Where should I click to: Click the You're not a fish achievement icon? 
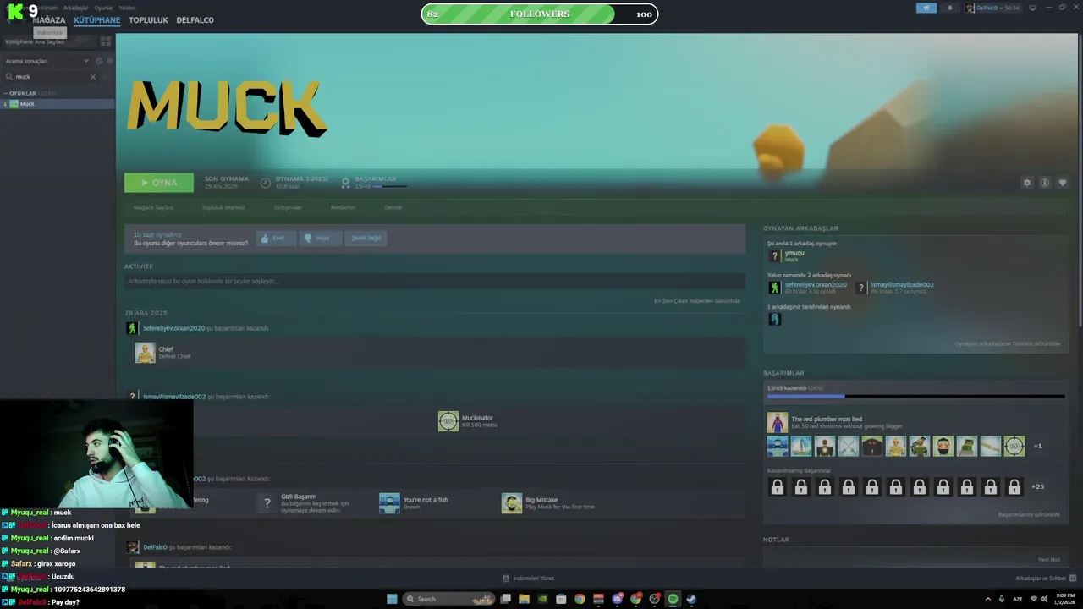pos(389,503)
